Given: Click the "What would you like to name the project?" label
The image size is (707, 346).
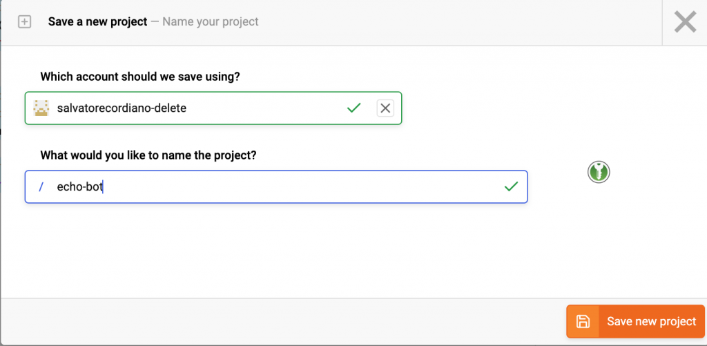Looking at the screenshot, I should [148, 155].
